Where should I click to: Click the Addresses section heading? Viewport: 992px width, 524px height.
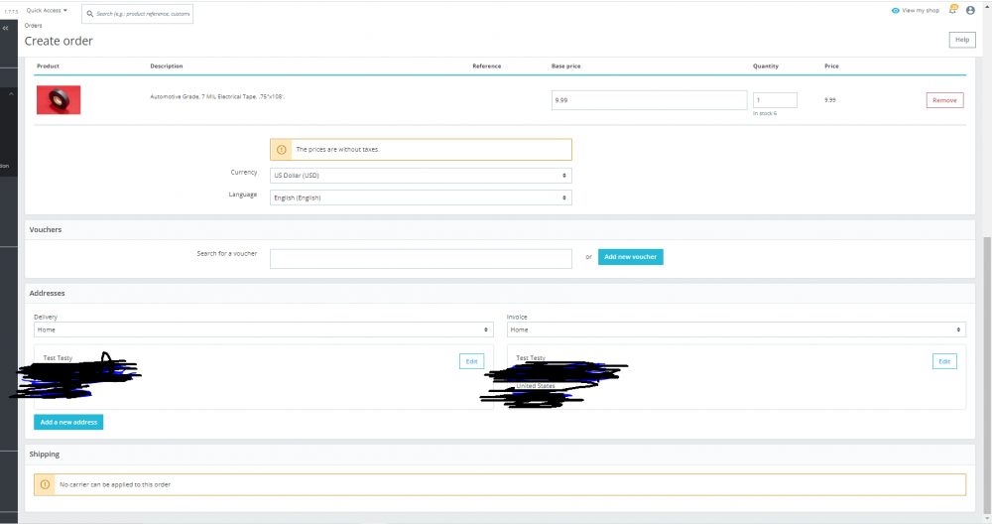(x=47, y=293)
